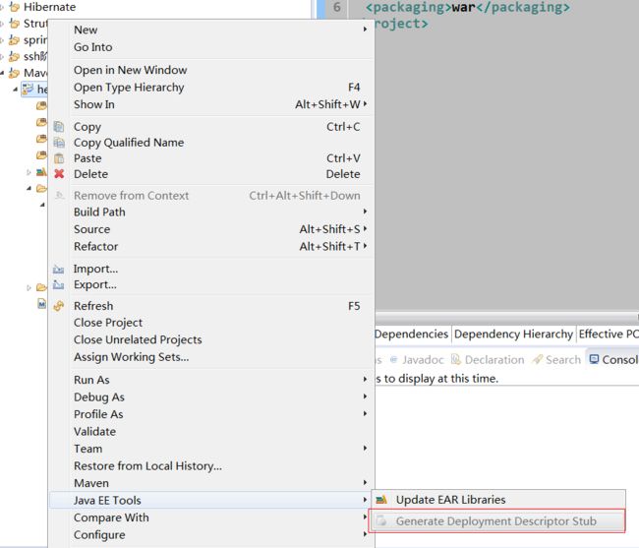
Task: Click the Refresh arrows icon
Action: point(59,306)
